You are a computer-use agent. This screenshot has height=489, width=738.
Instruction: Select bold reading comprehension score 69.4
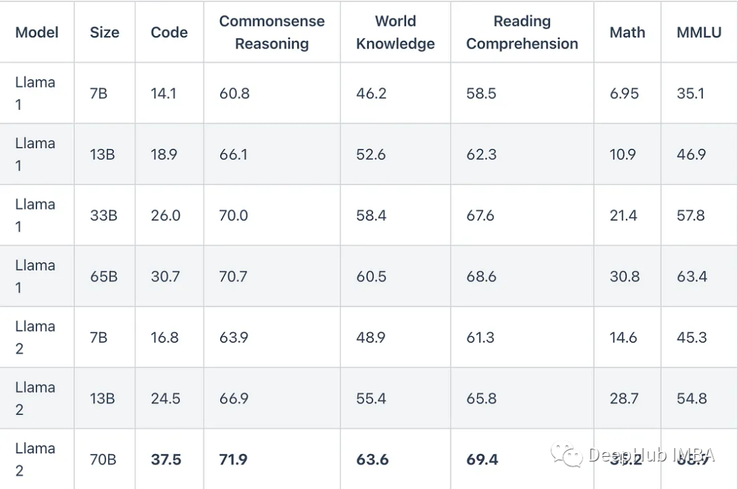tap(482, 460)
